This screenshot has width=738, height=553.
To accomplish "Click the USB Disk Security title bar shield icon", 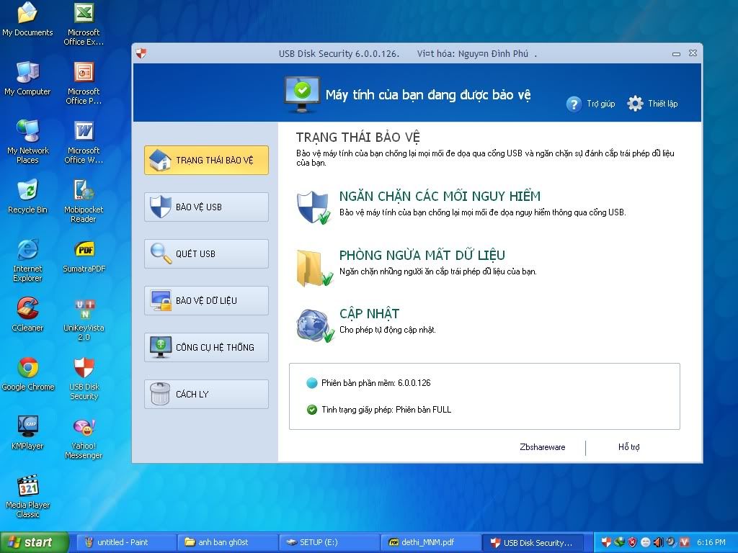I will pyautogui.click(x=141, y=53).
